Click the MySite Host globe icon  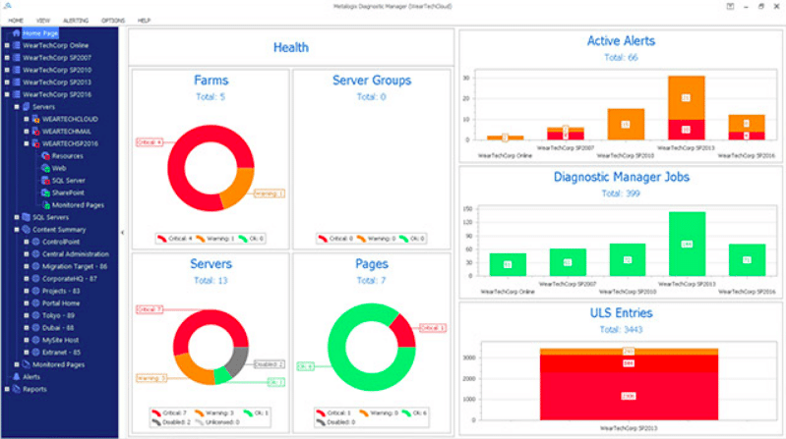click(x=36, y=340)
